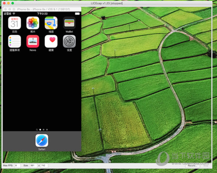Close the LICEcap window
The image size is (217, 173).
[x=4, y=3]
